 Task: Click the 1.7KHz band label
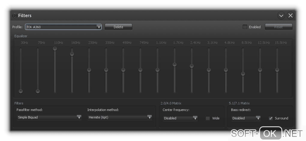coord(178,43)
